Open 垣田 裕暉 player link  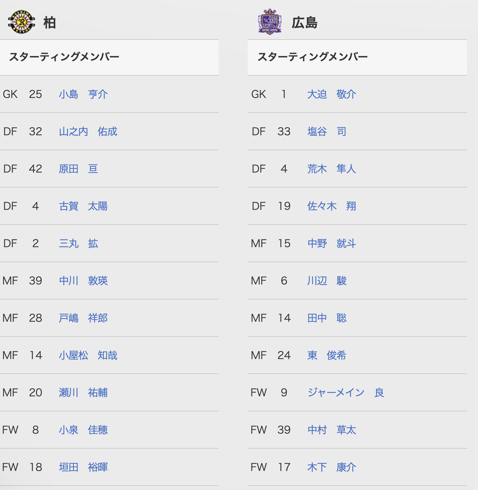click(x=83, y=467)
